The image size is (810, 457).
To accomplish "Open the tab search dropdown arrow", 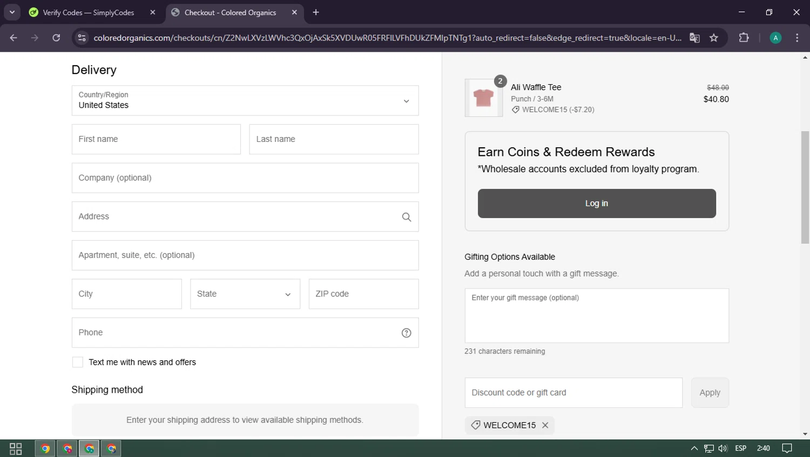I will click(12, 12).
